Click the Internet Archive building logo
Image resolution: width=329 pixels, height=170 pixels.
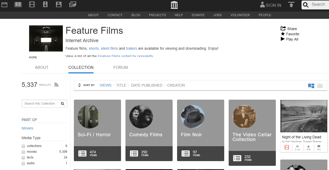coord(174,5)
